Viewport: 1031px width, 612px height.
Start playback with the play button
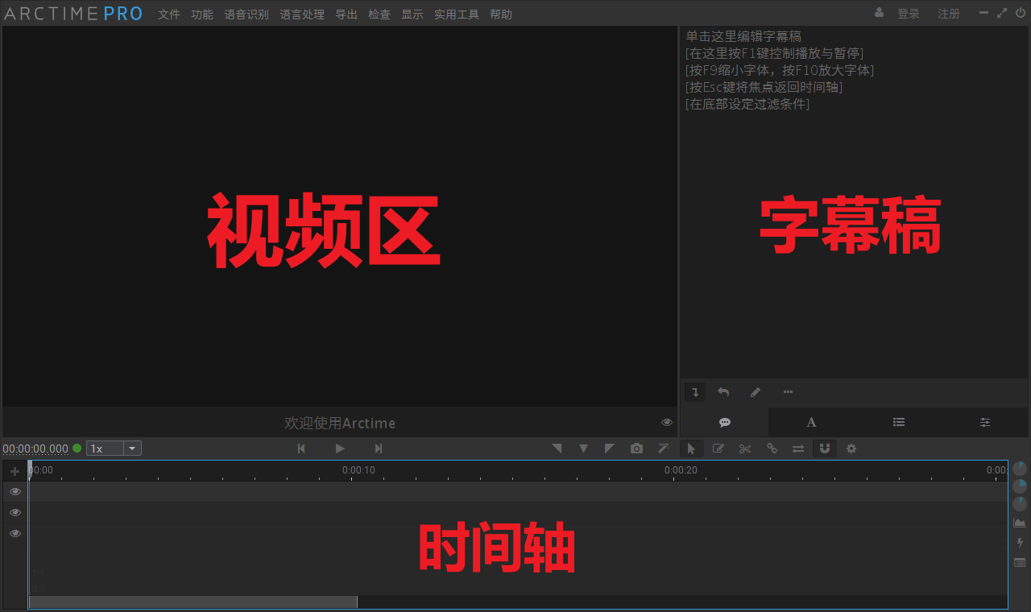click(x=340, y=449)
